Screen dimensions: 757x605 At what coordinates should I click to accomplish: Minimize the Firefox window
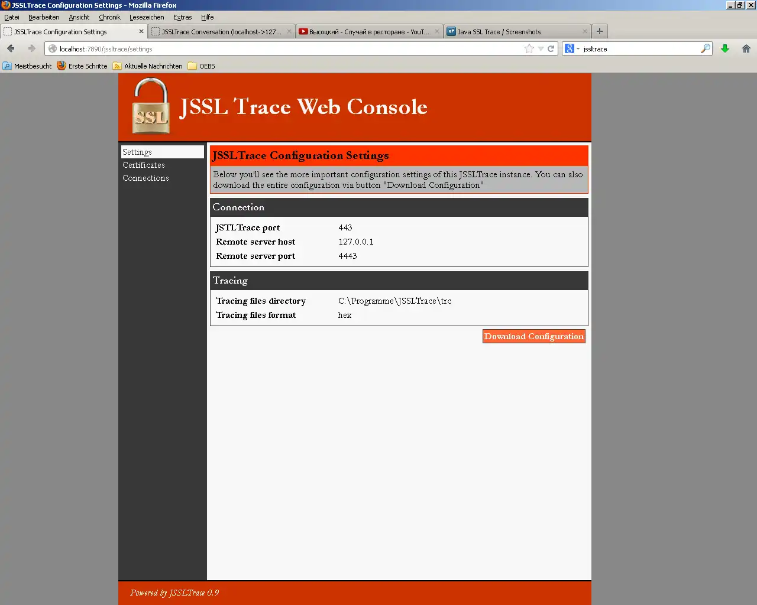tap(730, 5)
